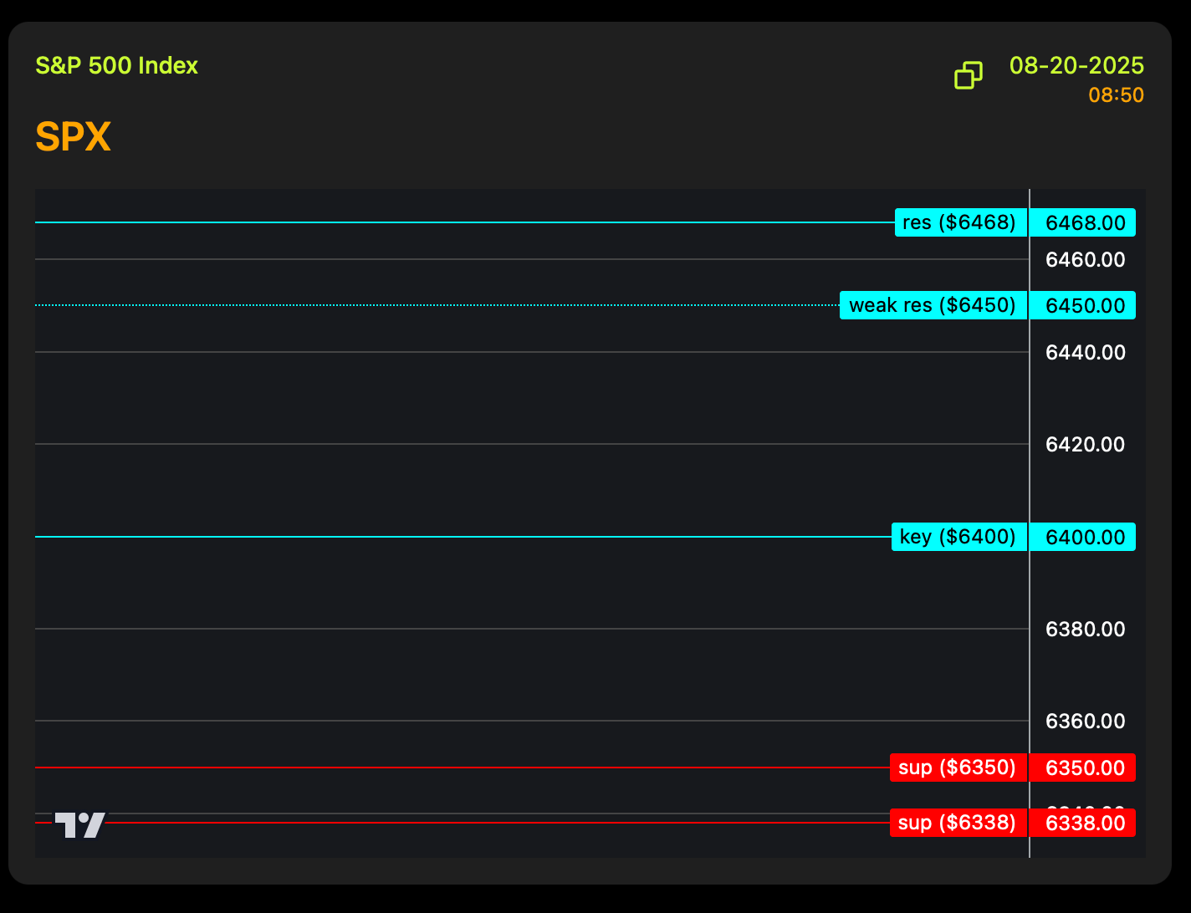
Task: Select the weak res ($6450) label
Action: pos(933,305)
